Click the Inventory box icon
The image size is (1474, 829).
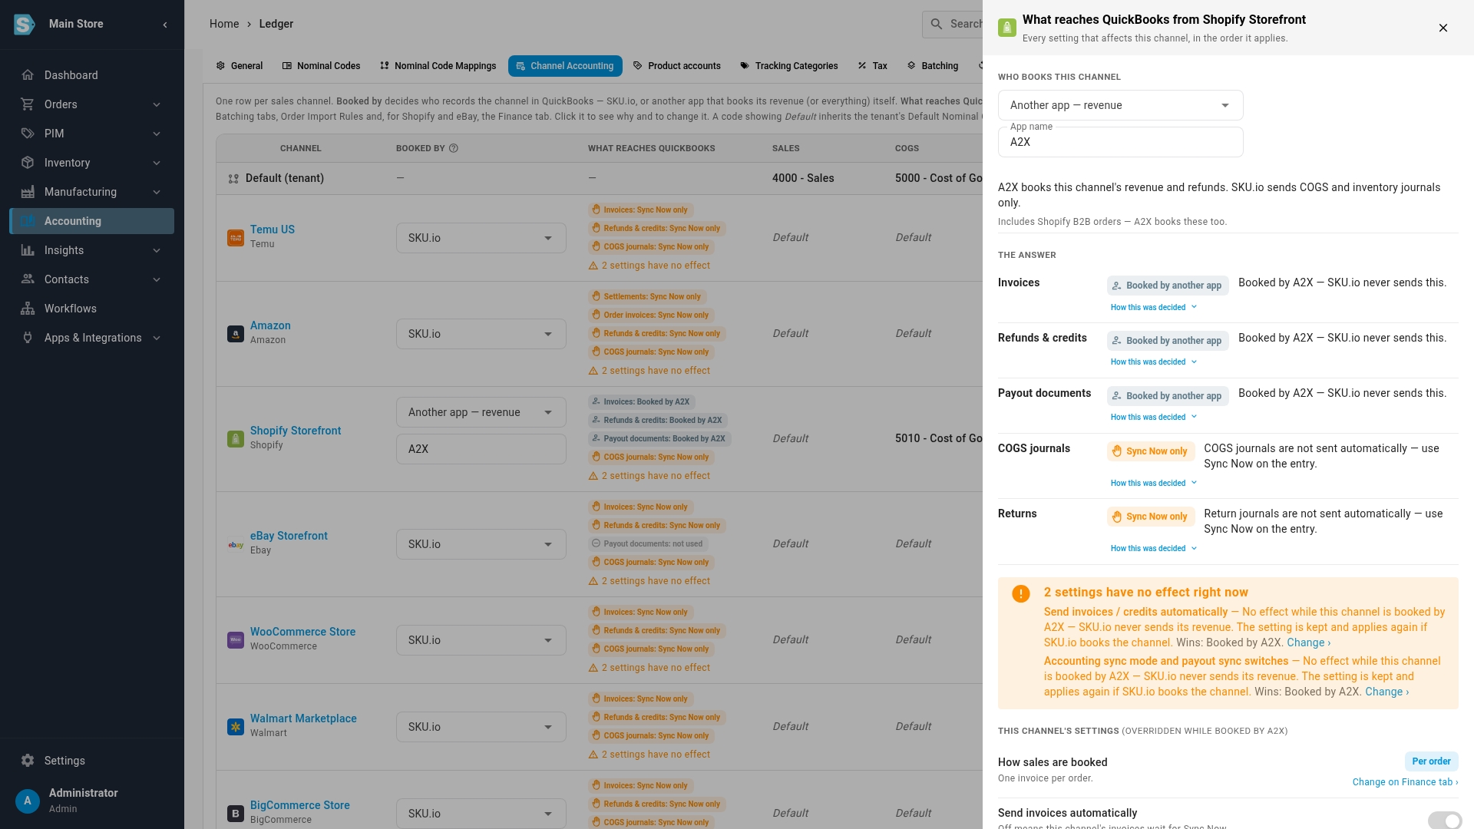(28, 163)
